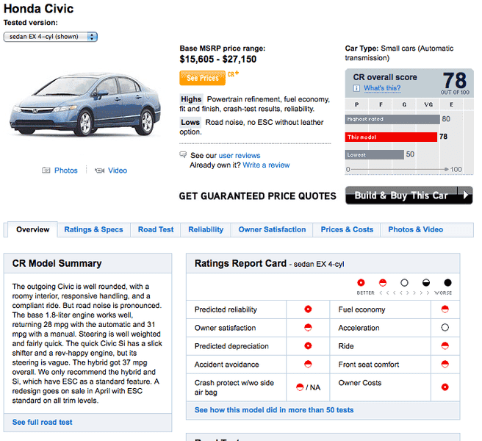Screen dimensions: 482x441
Task: Open the Owner Satisfaction tab
Action: pyautogui.click(x=272, y=229)
